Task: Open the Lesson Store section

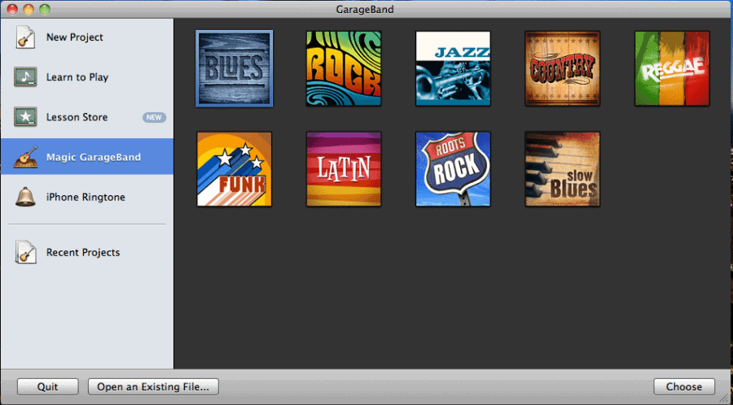Action: click(x=87, y=118)
